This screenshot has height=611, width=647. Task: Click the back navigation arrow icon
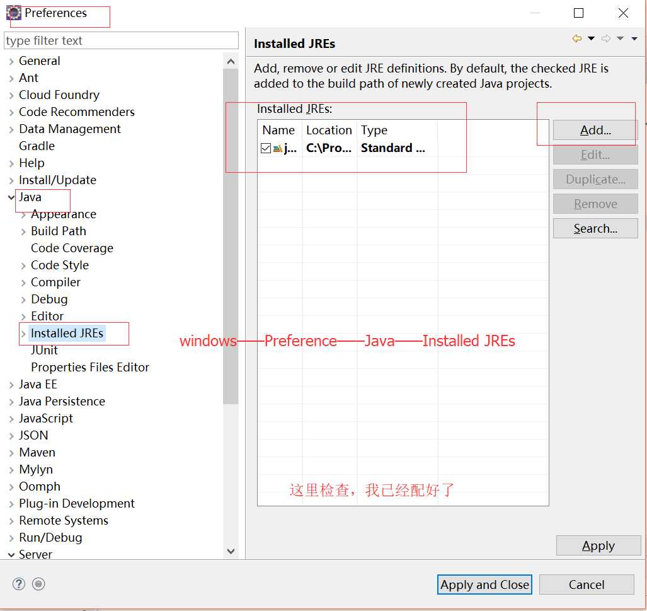click(x=577, y=38)
